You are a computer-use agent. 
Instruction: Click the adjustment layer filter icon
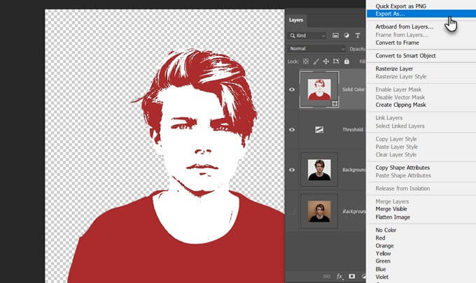pyautogui.click(x=346, y=35)
